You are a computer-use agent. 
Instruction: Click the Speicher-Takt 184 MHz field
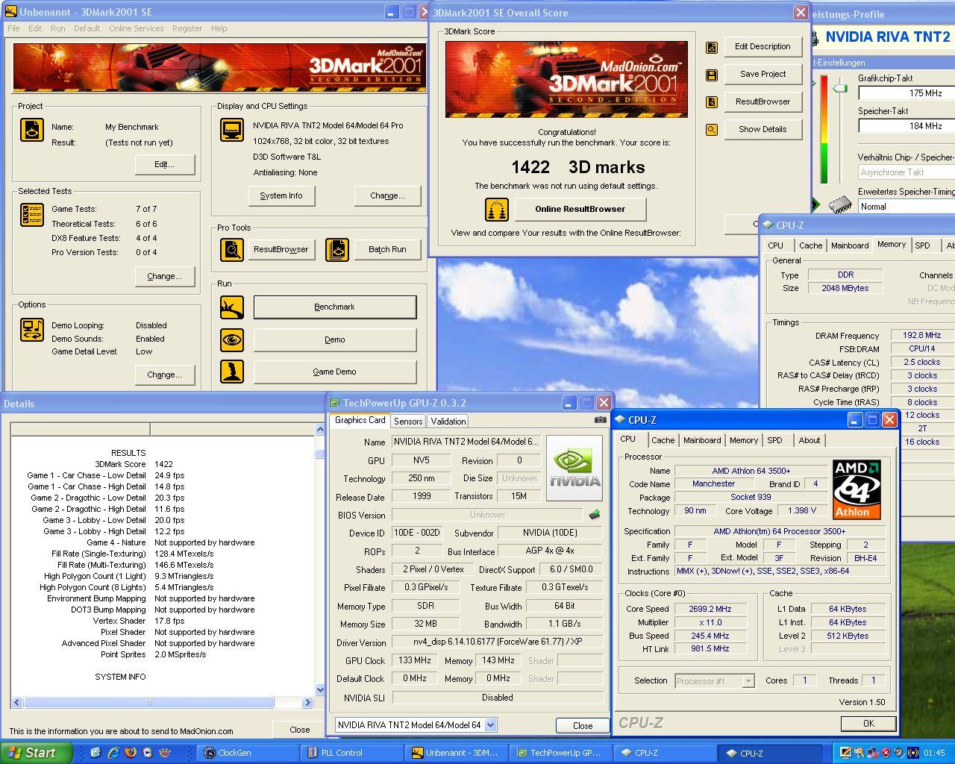tap(907, 126)
